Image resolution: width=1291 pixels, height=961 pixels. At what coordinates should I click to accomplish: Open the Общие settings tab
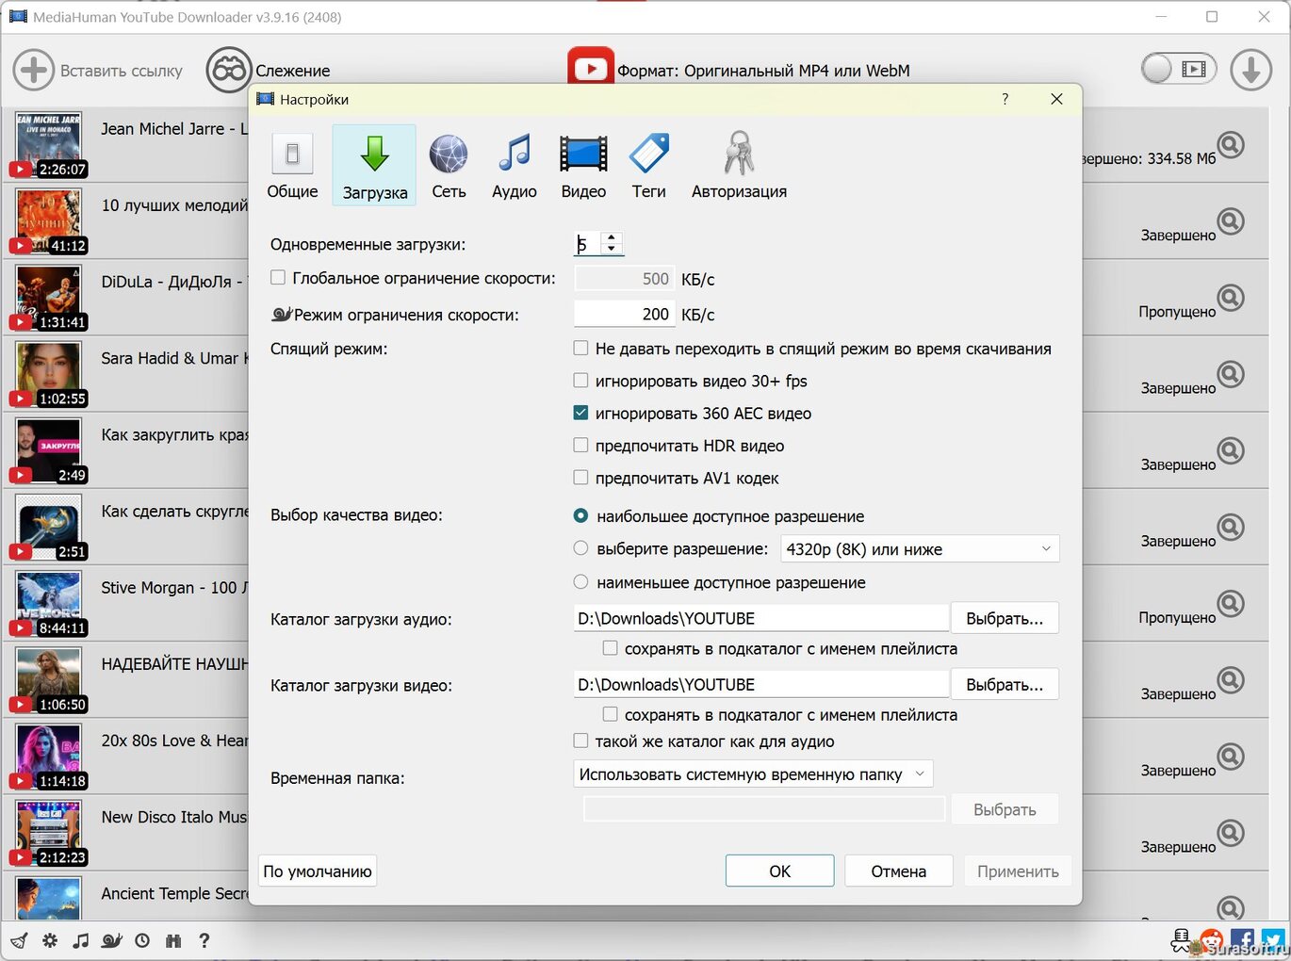(x=292, y=166)
